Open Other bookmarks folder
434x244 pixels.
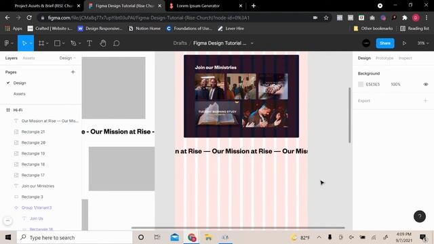373,28
